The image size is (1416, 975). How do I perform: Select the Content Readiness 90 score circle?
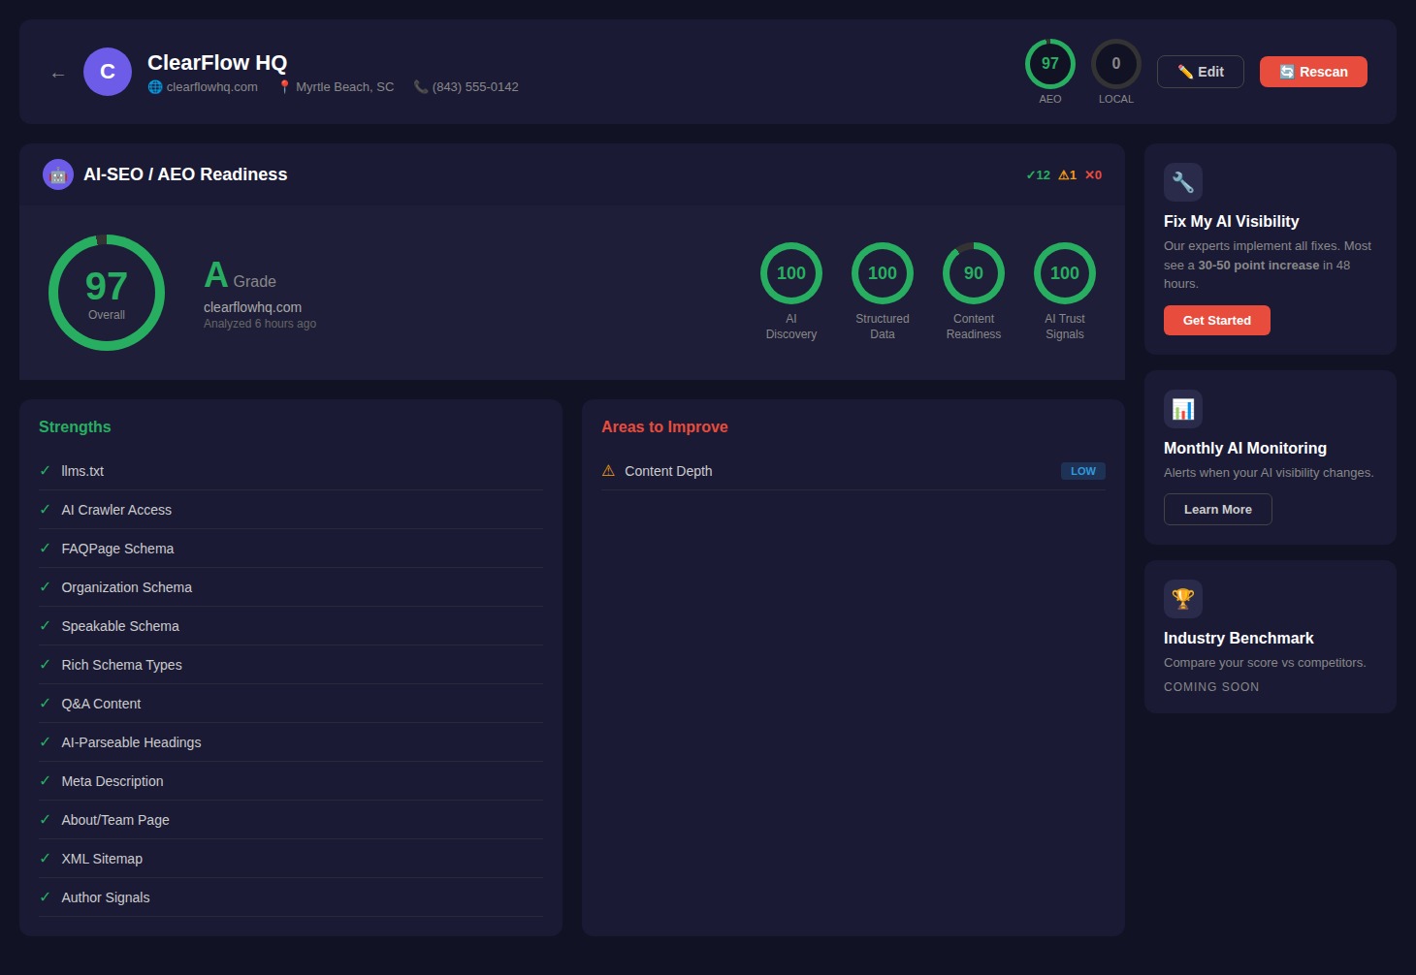tap(973, 273)
